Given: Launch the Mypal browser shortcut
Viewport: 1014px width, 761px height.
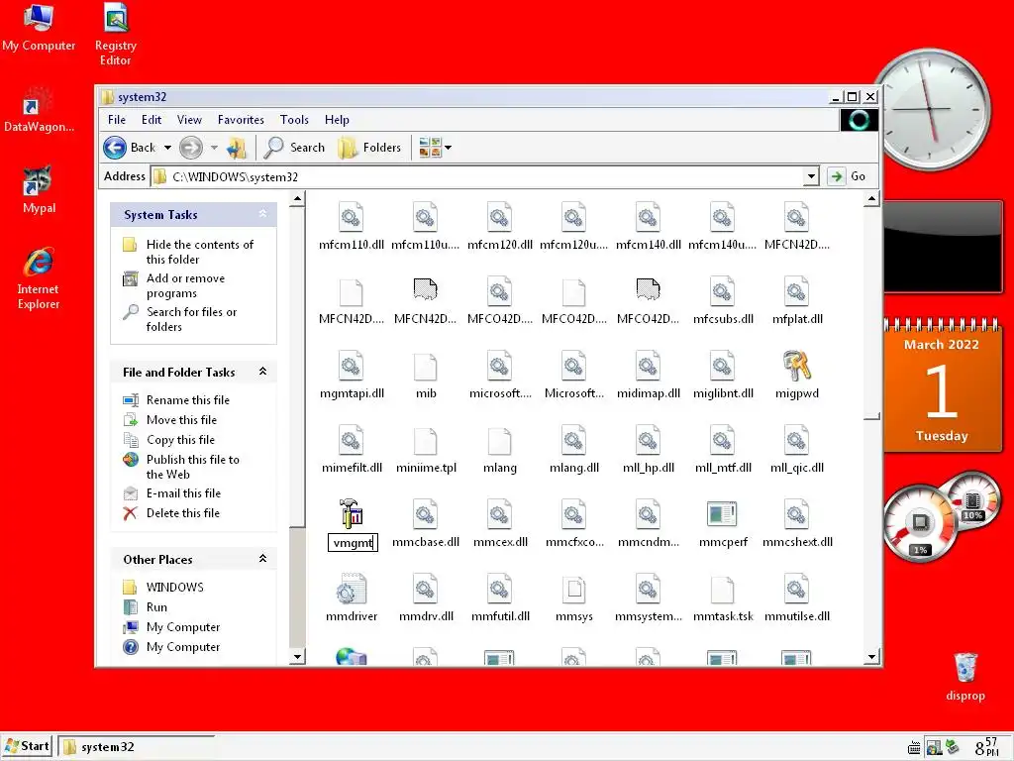Looking at the screenshot, I should pyautogui.click(x=39, y=189).
